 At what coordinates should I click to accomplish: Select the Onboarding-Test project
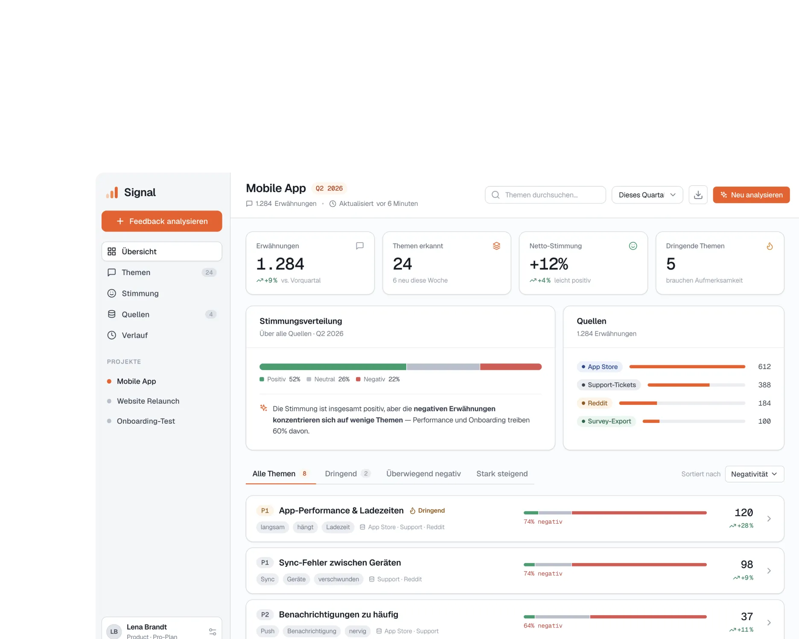point(162,421)
